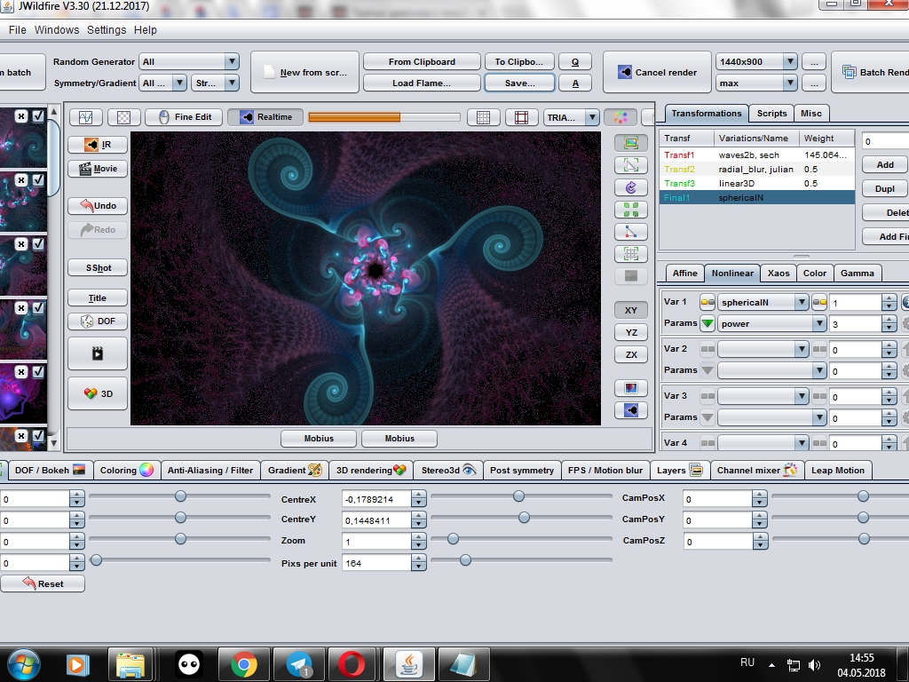Click the CentreX value input field

376,499
